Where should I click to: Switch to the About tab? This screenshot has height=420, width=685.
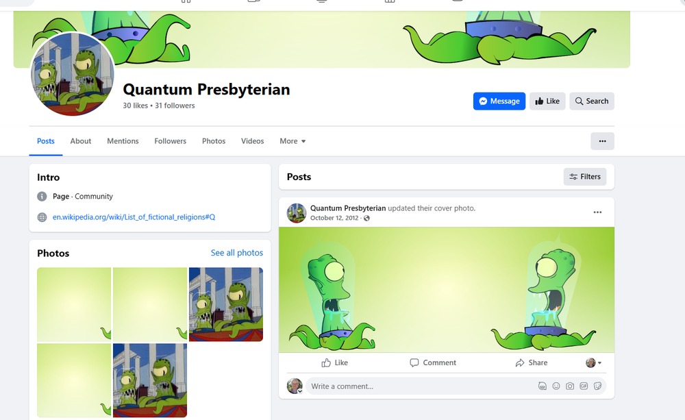[x=81, y=141]
